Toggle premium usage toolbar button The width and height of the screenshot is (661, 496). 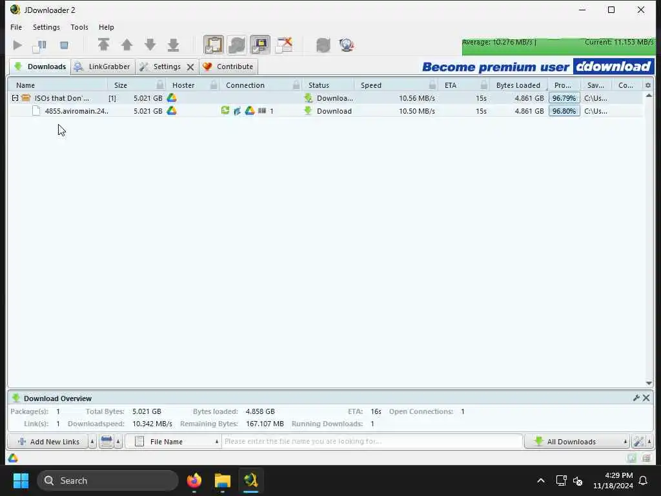[260, 45]
